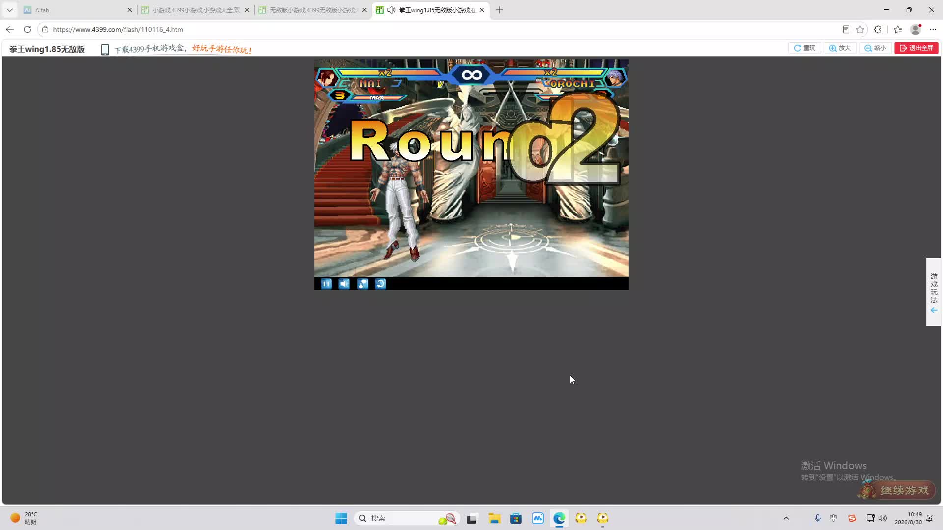Show hidden system tray icons
Image resolution: width=943 pixels, height=530 pixels.
[786, 518]
